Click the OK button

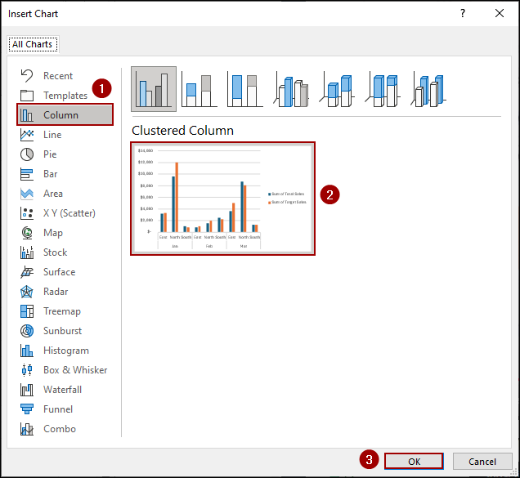(x=414, y=462)
